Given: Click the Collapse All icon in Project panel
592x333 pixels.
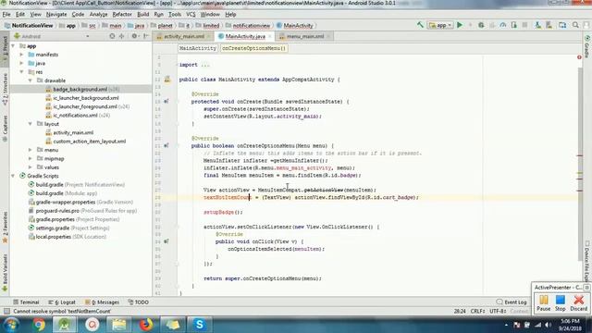Looking at the screenshot, I should tap(121, 36).
